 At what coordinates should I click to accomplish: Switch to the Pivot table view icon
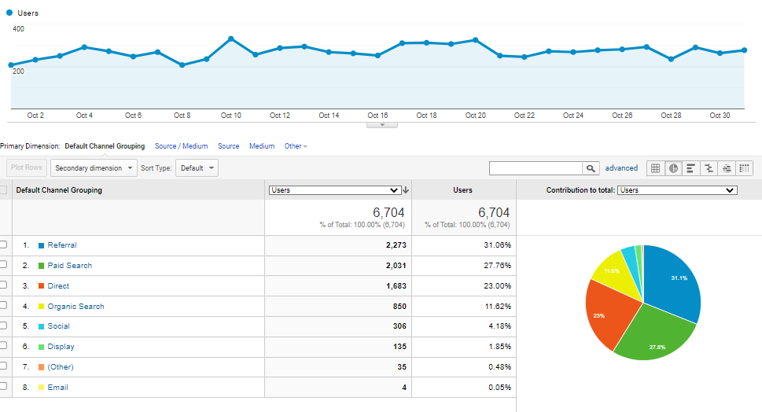coord(744,168)
